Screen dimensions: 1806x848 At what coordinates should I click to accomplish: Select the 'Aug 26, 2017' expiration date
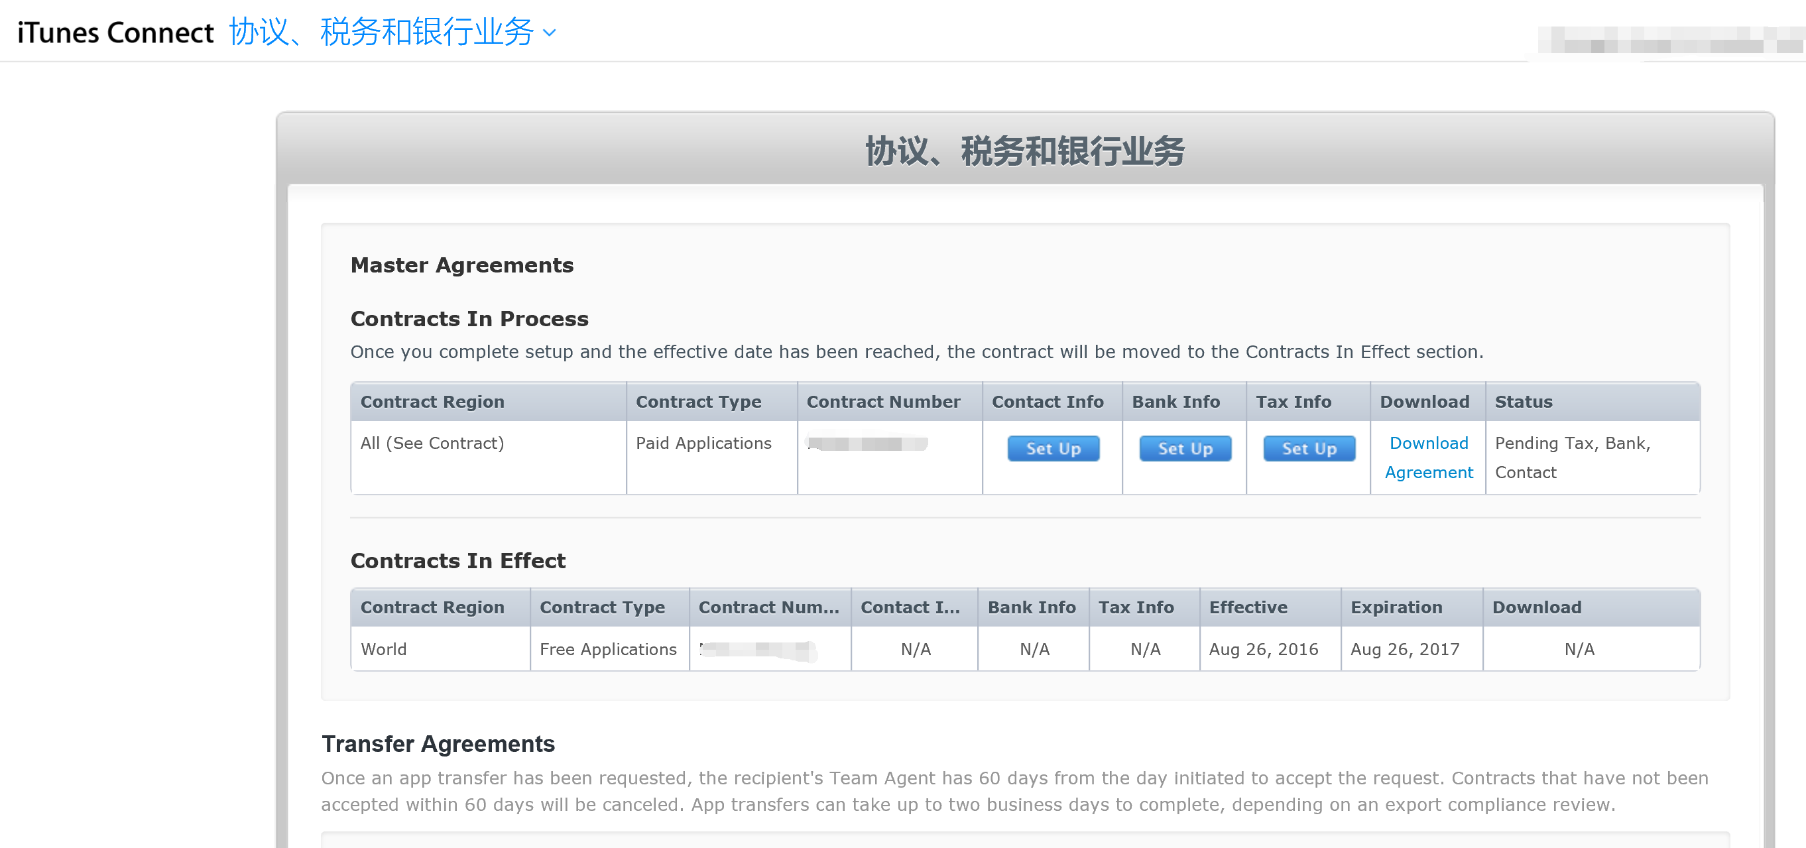click(x=1405, y=649)
